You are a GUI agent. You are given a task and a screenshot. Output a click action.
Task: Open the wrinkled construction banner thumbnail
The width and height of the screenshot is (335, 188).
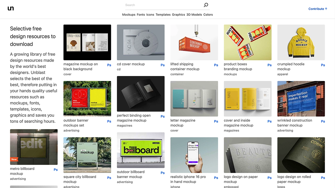tap(301, 99)
